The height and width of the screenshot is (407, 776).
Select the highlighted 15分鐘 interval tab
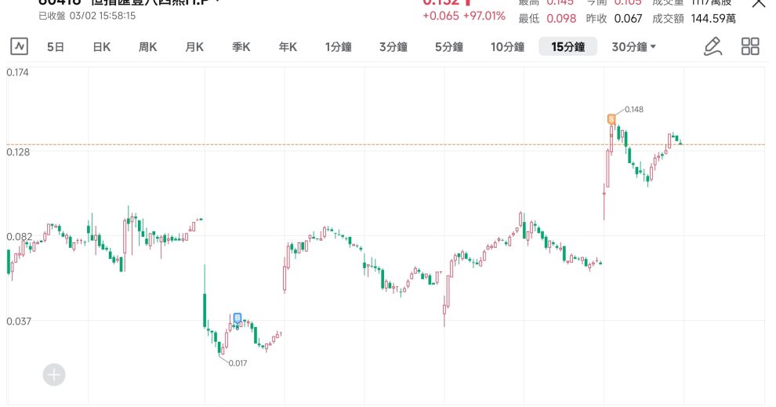(x=568, y=47)
